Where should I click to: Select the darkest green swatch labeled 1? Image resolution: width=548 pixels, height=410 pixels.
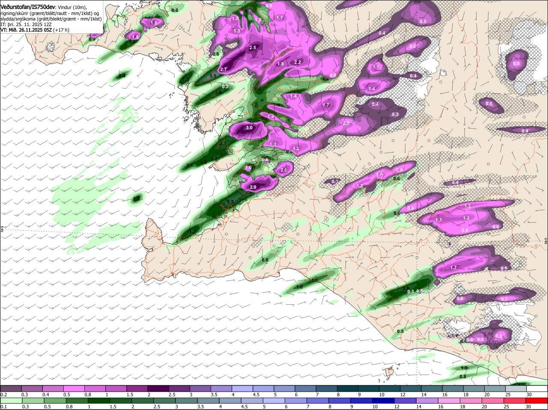98,401
